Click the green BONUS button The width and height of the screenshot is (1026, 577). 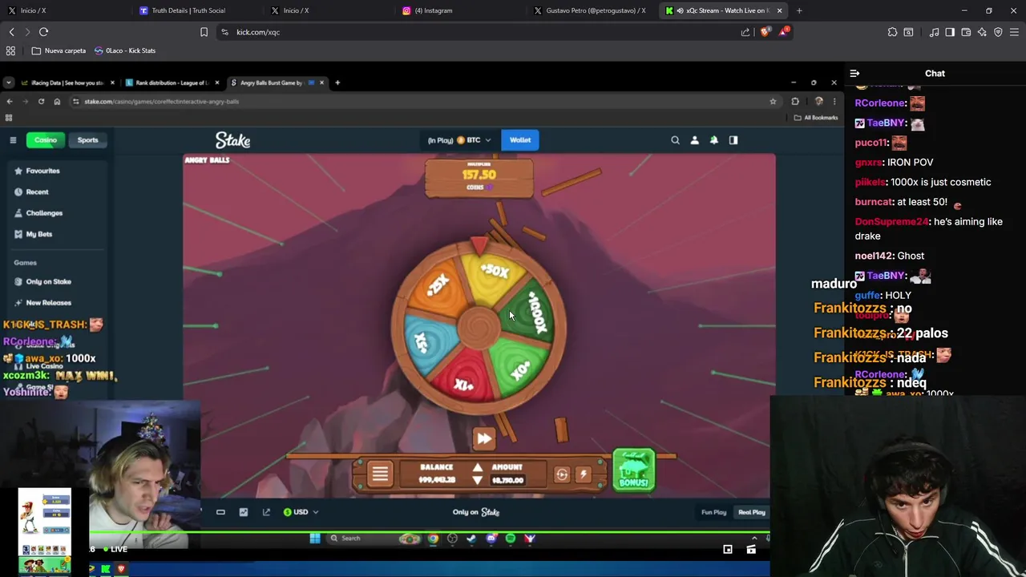tap(633, 470)
